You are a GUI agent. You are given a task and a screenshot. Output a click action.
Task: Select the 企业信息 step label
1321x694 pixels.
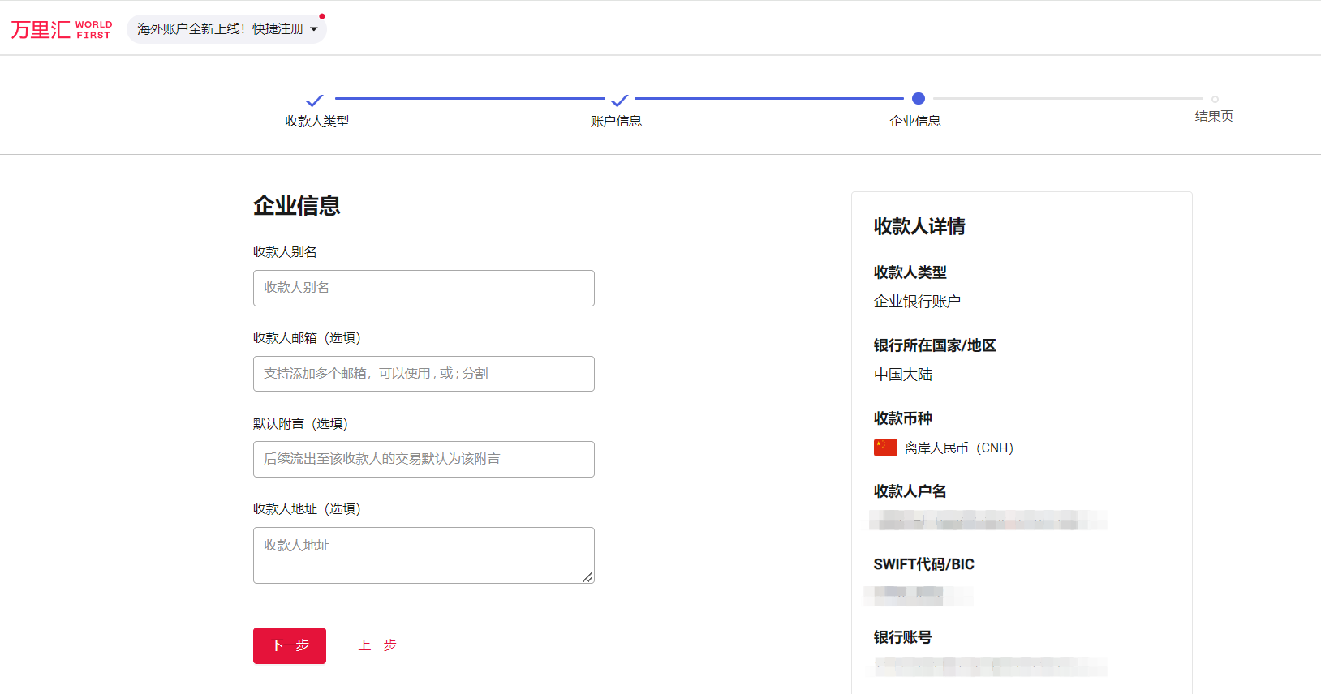(914, 122)
